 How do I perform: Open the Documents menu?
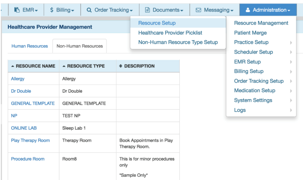click(164, 10)
